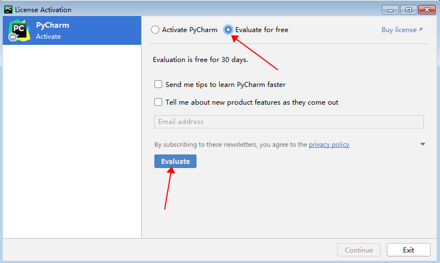Select the Evaluate for free radio button
Screen dimensions: 440x263
click(228, 30)
